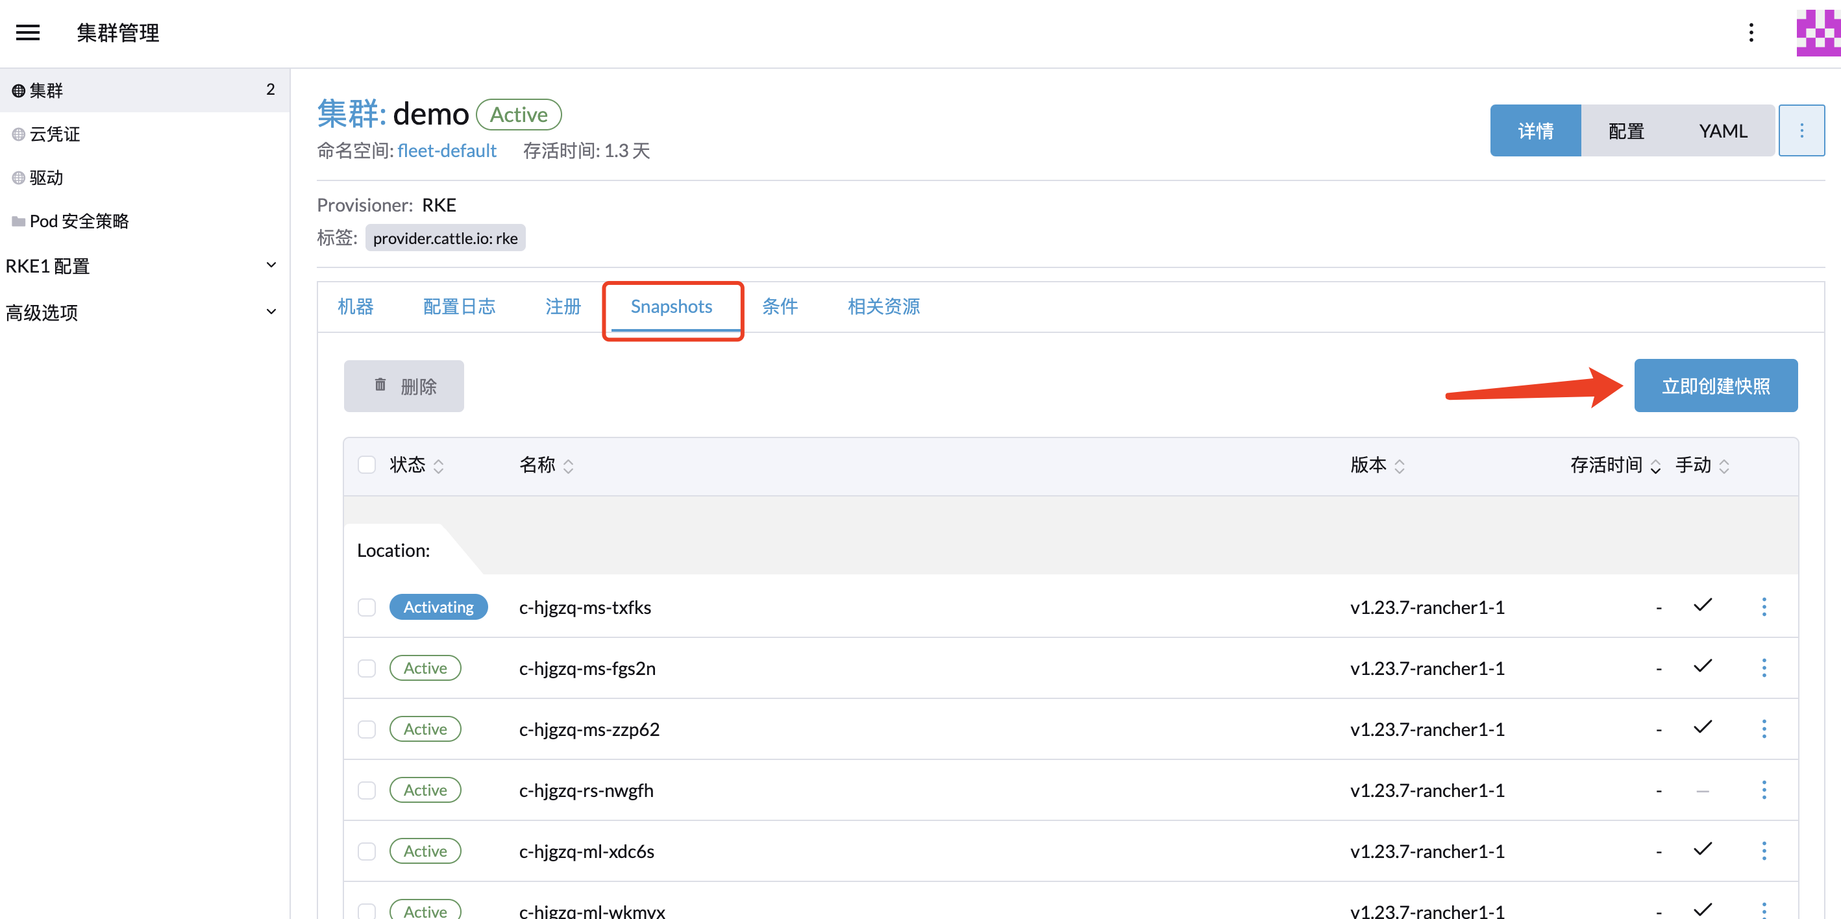Check the c-hjgzq-ms-fgs2n snapshot row
The image size is (1841, 919).
click(x=367, y=668)
